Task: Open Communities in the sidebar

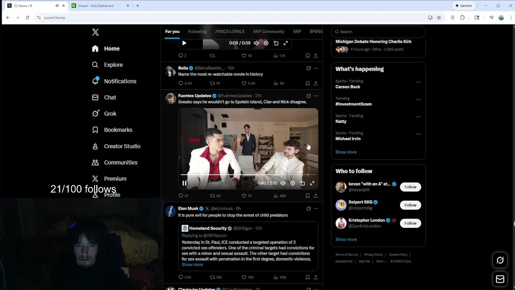Action: click(x=115, y=162)
